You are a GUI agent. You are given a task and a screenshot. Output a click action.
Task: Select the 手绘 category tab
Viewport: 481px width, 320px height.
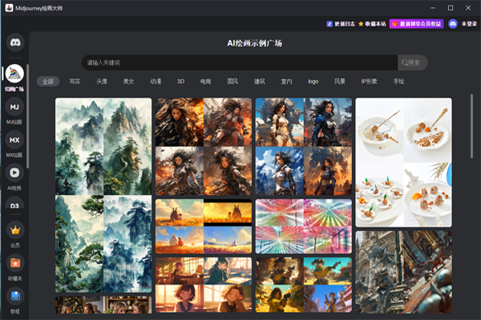tap(398, 82)
